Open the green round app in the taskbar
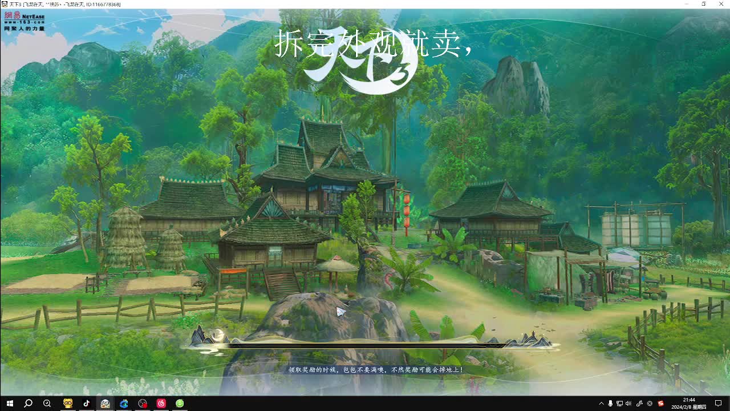 [180, 404]
